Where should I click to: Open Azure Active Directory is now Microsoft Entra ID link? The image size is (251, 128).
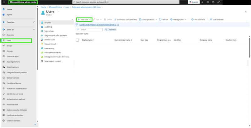pyautogui.click(x=99, y=25)
